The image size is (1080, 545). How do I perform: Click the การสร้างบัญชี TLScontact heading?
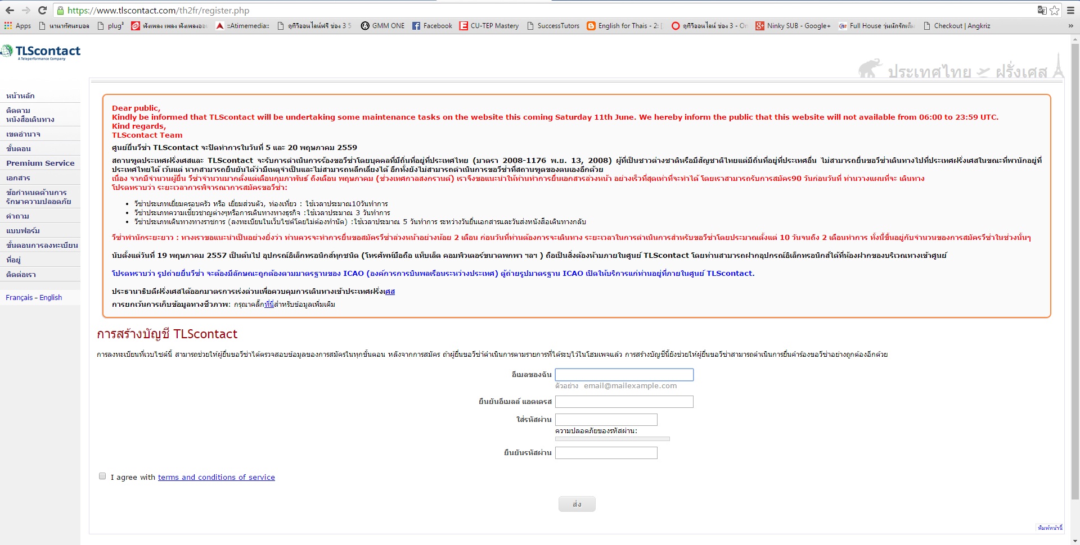tap(167, 334)
